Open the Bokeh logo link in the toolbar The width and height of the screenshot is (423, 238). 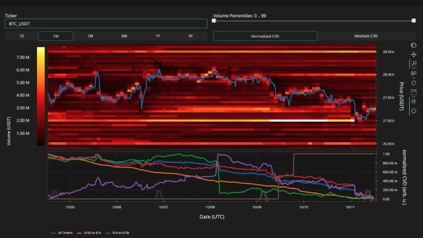tap(414, 46)
